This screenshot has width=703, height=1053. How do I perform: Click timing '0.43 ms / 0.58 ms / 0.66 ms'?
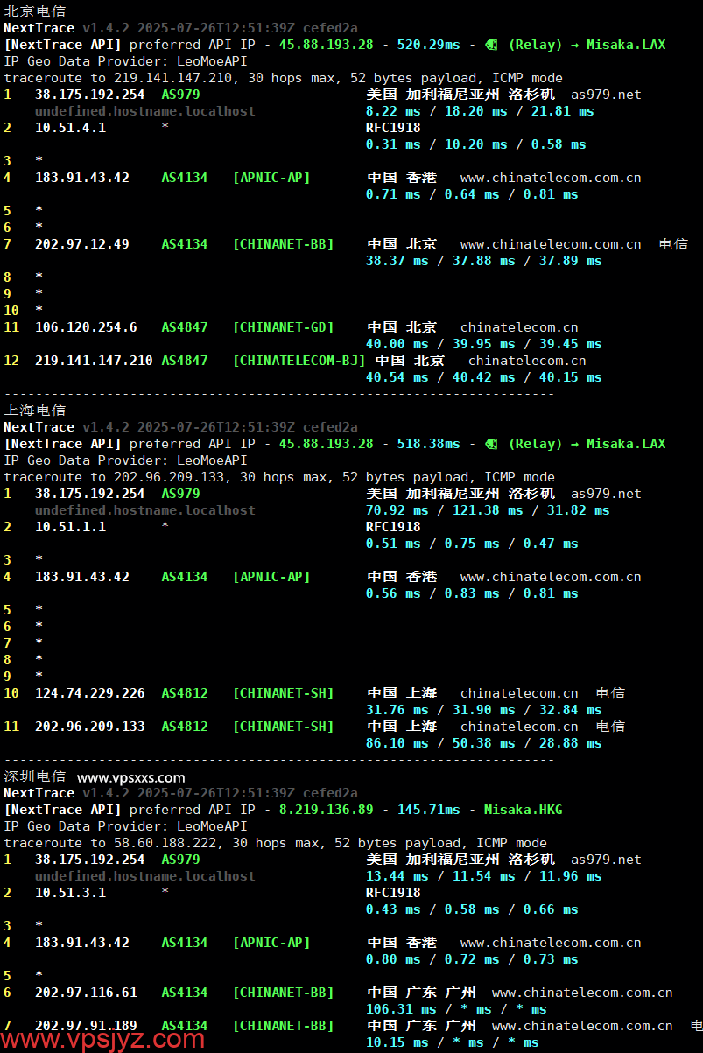coord(472,909)
